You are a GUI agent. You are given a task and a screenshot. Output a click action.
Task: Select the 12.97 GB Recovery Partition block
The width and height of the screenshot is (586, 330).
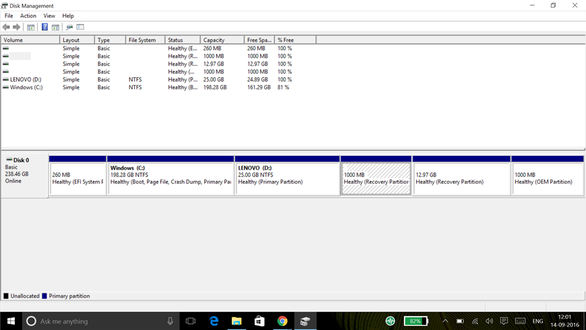pyautogui.click(x=462, y=175)
